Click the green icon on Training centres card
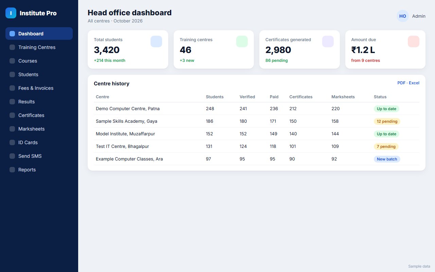The image size is (435, 272). point(242,41)
